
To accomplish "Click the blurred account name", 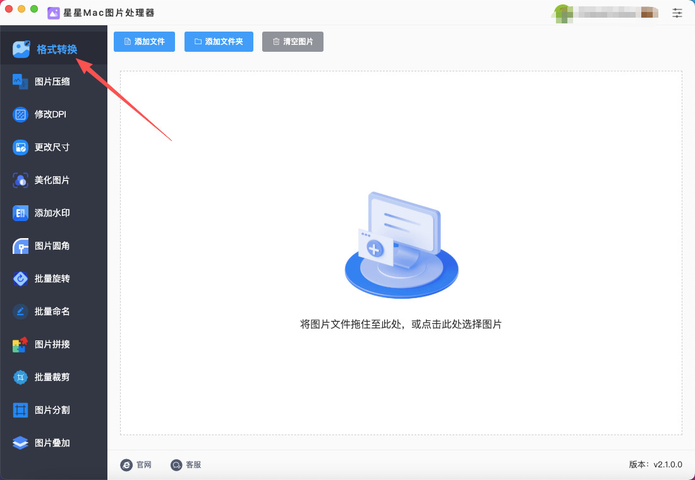I will [616, 13].
